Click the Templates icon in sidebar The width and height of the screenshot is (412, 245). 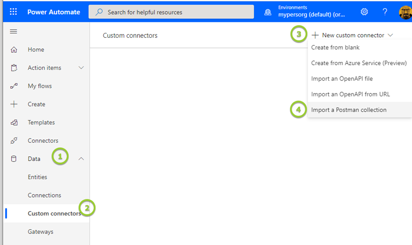coord(14,122)
